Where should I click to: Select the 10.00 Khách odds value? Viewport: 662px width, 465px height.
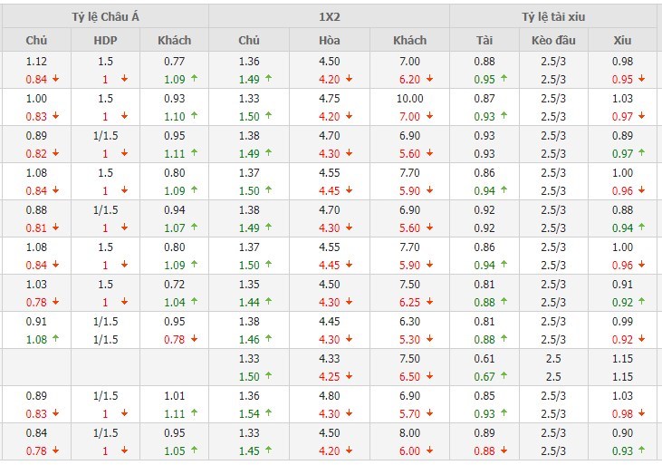[409, 98]
